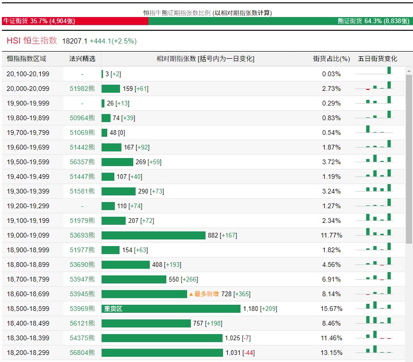Open the 56804熊 warrant link
The width and height of the screenshot is (413, 362).
(82, 353)
